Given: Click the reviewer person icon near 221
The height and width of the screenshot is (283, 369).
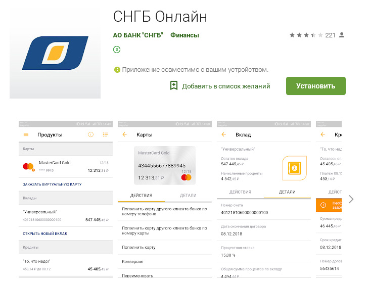Looking at the screenshot, I should point(342,35).
